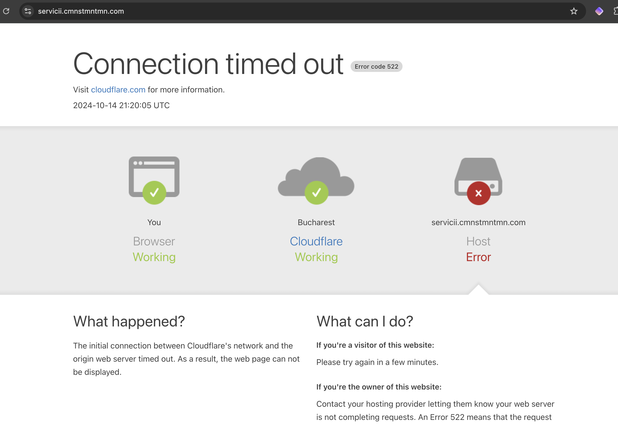Screen dimensions: 618x427
Task: Open the purple diamond extension
Action: click(599, 11)
